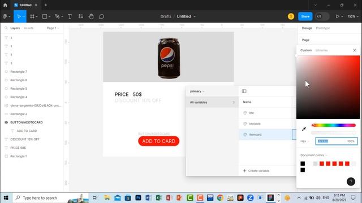Choose first black document color swatch
The height and width of the screenshot is (203, 362).
pyautogui.click(x=303, y=164)
